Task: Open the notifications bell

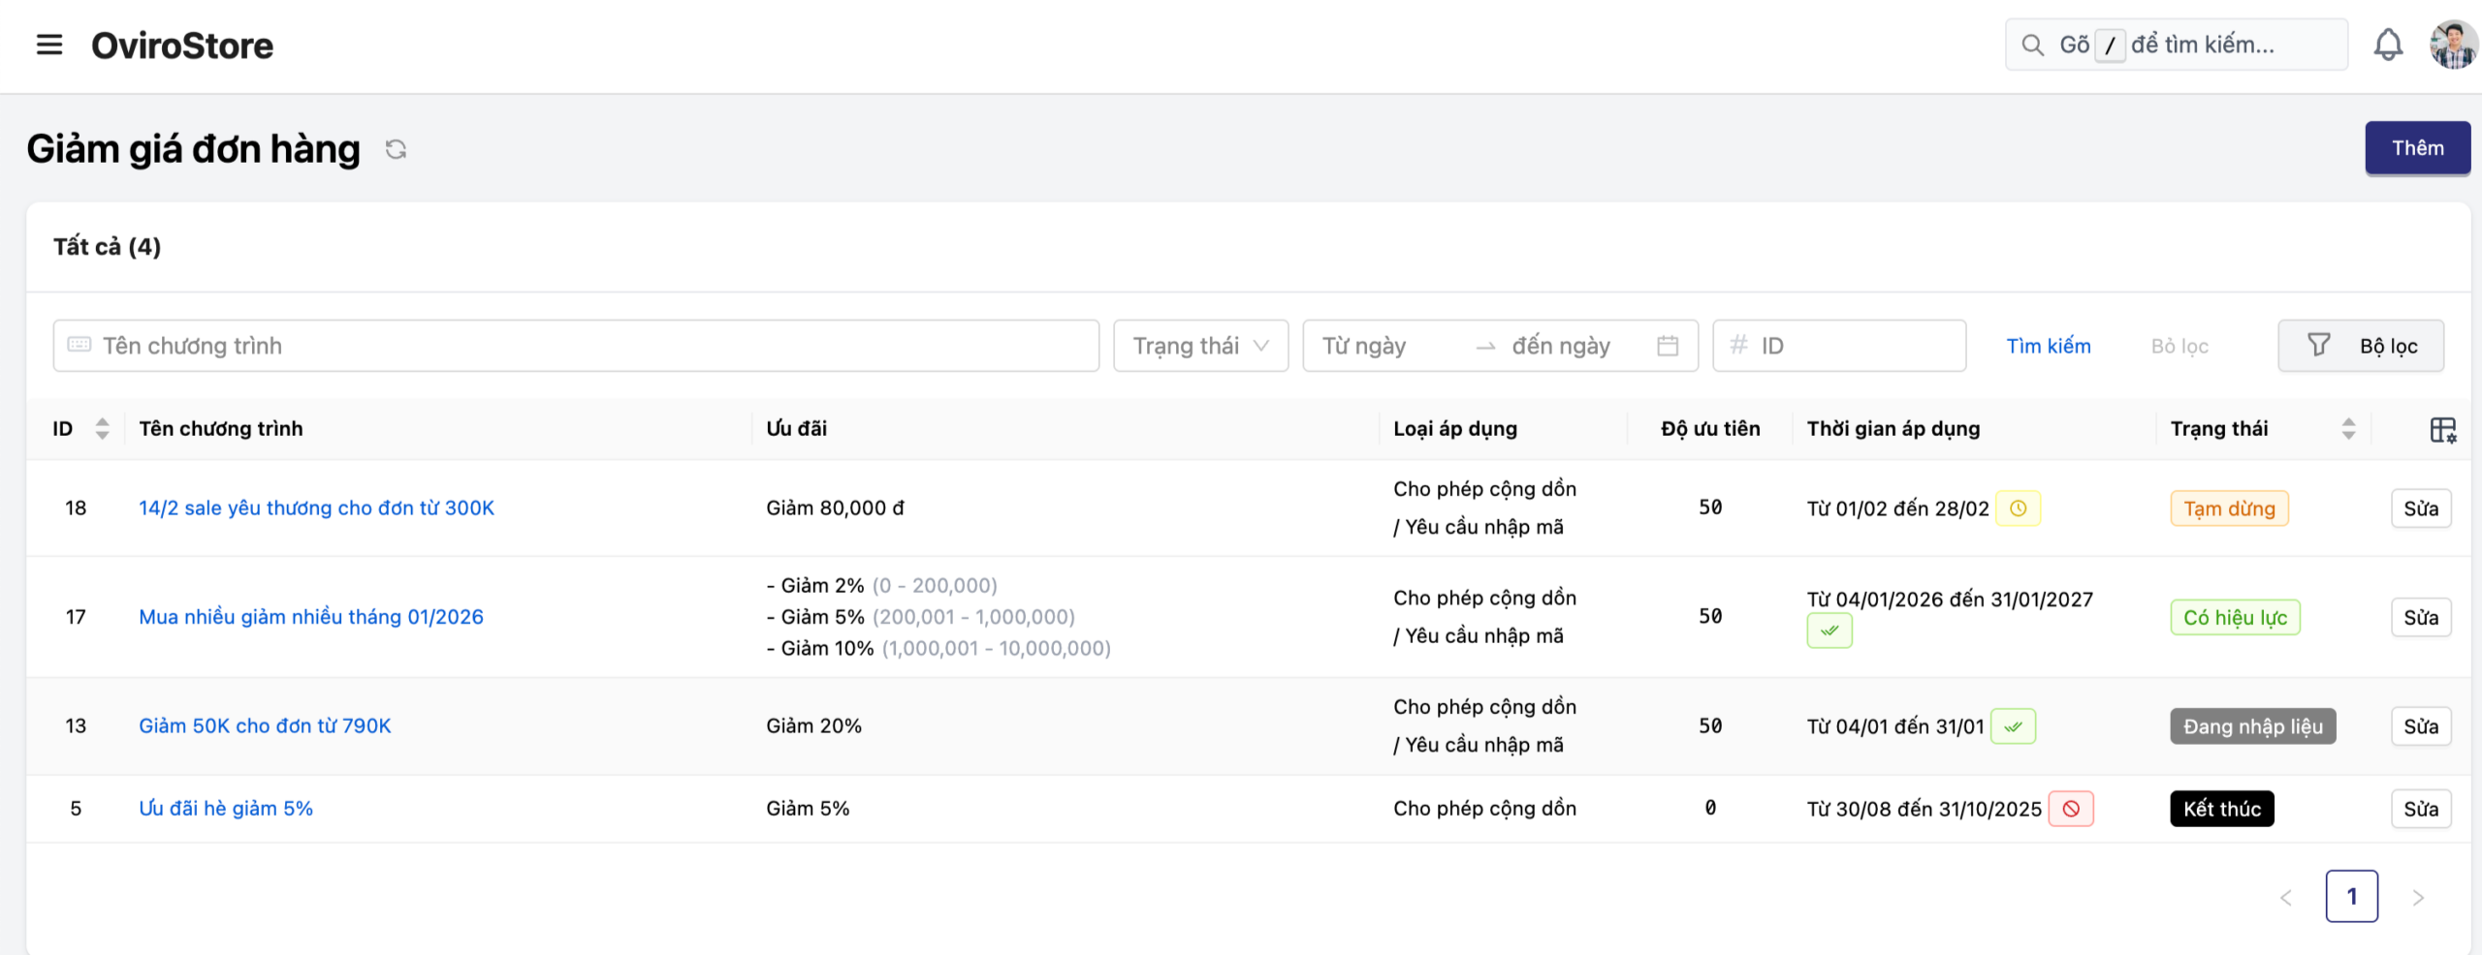Action: 2387,45
